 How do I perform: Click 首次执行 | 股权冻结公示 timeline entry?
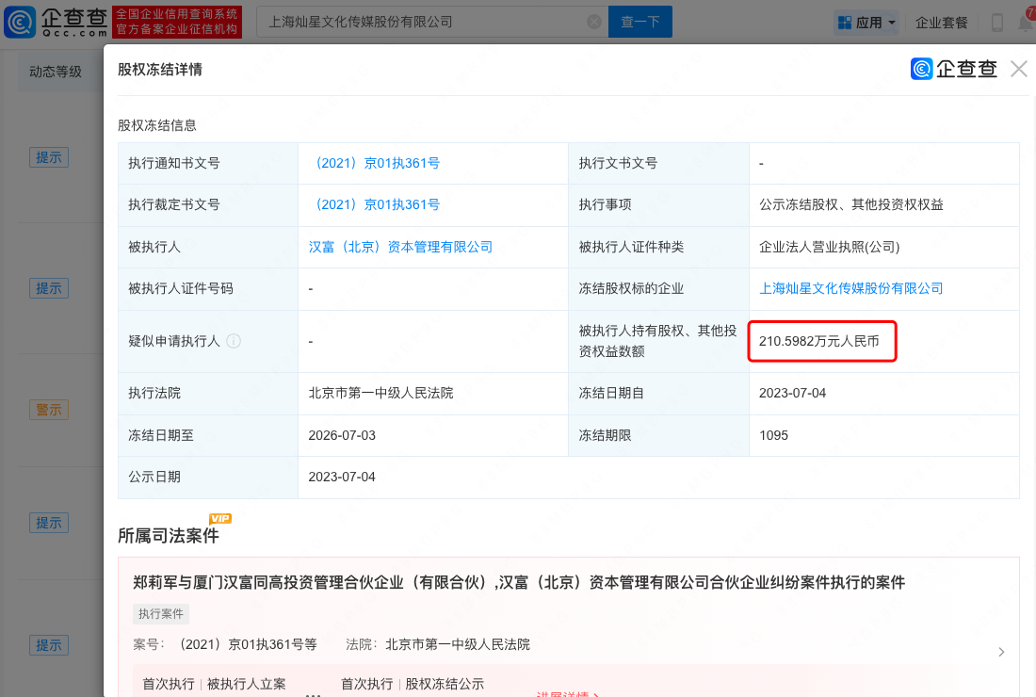point(413,684)
